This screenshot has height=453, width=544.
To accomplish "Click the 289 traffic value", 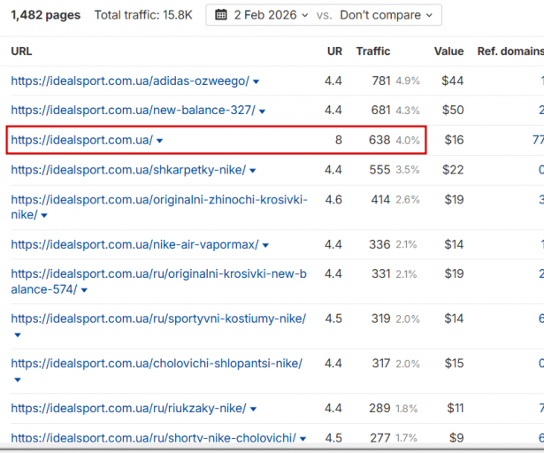I will pos(379,408).
